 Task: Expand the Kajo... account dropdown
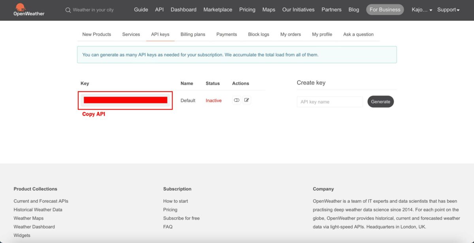[422, 10]
